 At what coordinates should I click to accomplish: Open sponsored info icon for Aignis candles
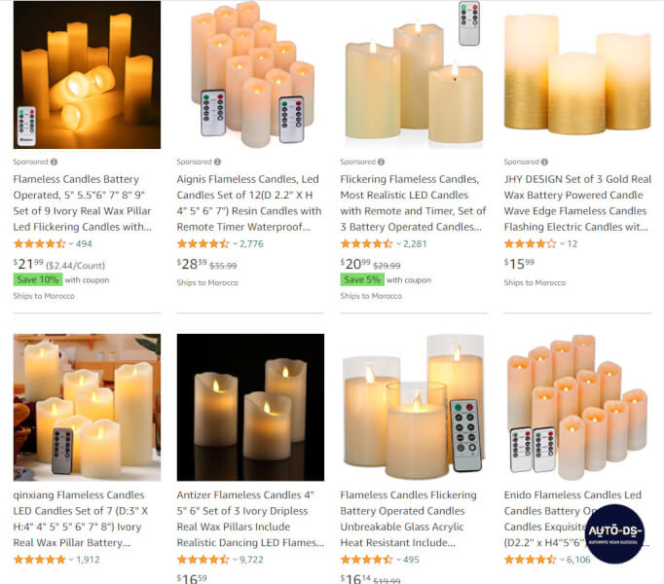click(217, 162)
